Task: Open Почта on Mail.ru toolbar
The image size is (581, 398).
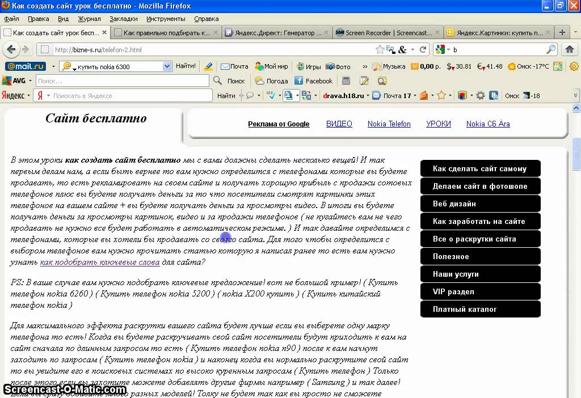Action: pos(234,66)
